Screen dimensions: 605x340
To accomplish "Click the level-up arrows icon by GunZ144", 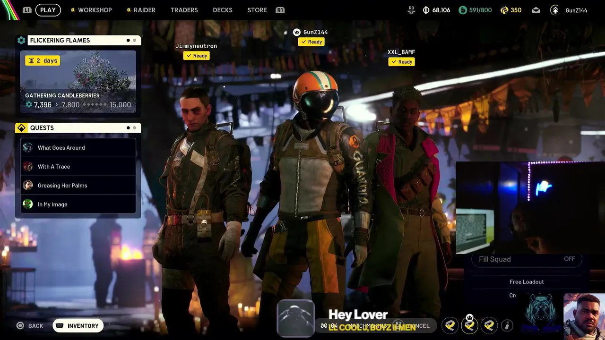I will click(554, 10).
